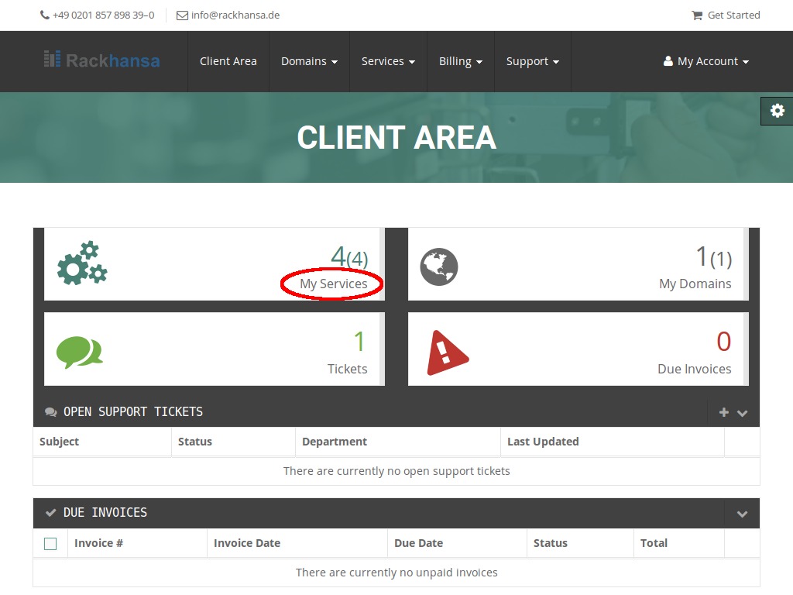
Task: Click the Tickets speech bubbles icon
Action: coord(80,353)
